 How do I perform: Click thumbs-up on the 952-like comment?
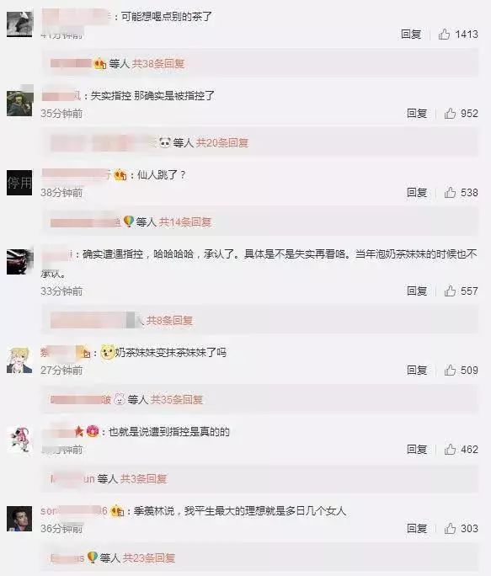(x=450, y=113)
